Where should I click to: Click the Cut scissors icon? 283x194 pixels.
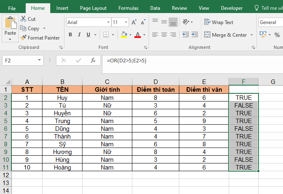tap(23, 19)
